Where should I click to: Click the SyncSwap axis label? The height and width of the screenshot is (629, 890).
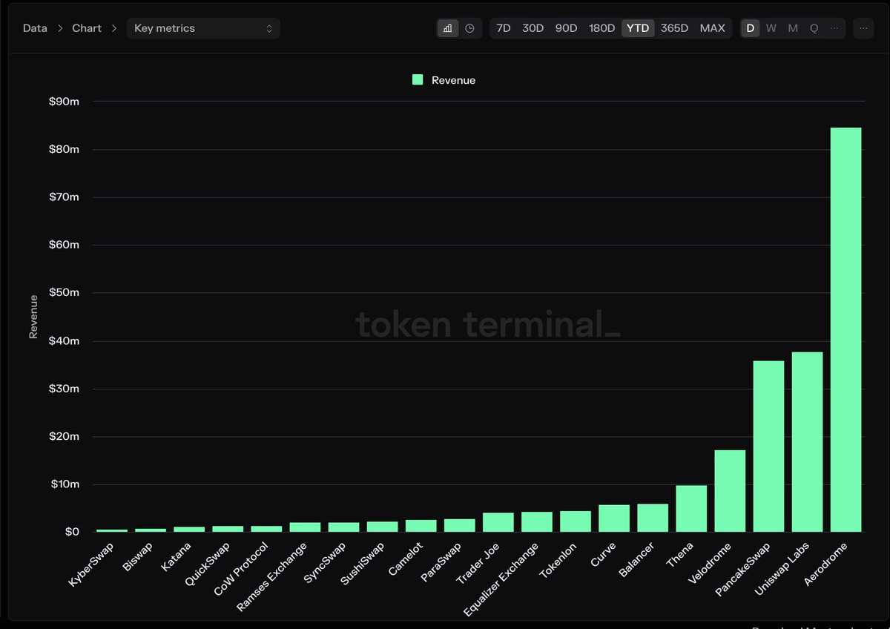pos(324,564)
